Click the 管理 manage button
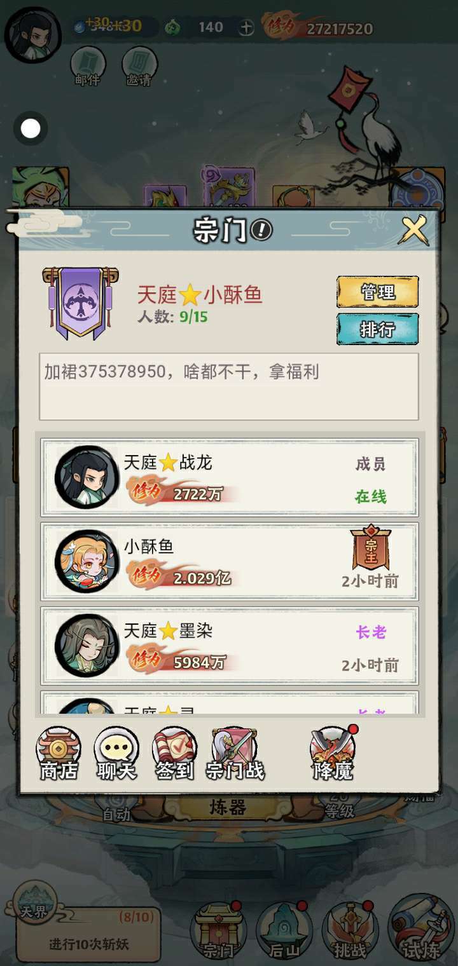This screenshot has width=458, height=966. tap(377, 292)
